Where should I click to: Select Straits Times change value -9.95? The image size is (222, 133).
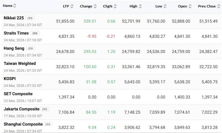(92, 36)
